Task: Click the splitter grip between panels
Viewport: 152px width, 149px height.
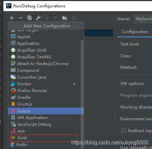Action: click(x=114, y=115)
